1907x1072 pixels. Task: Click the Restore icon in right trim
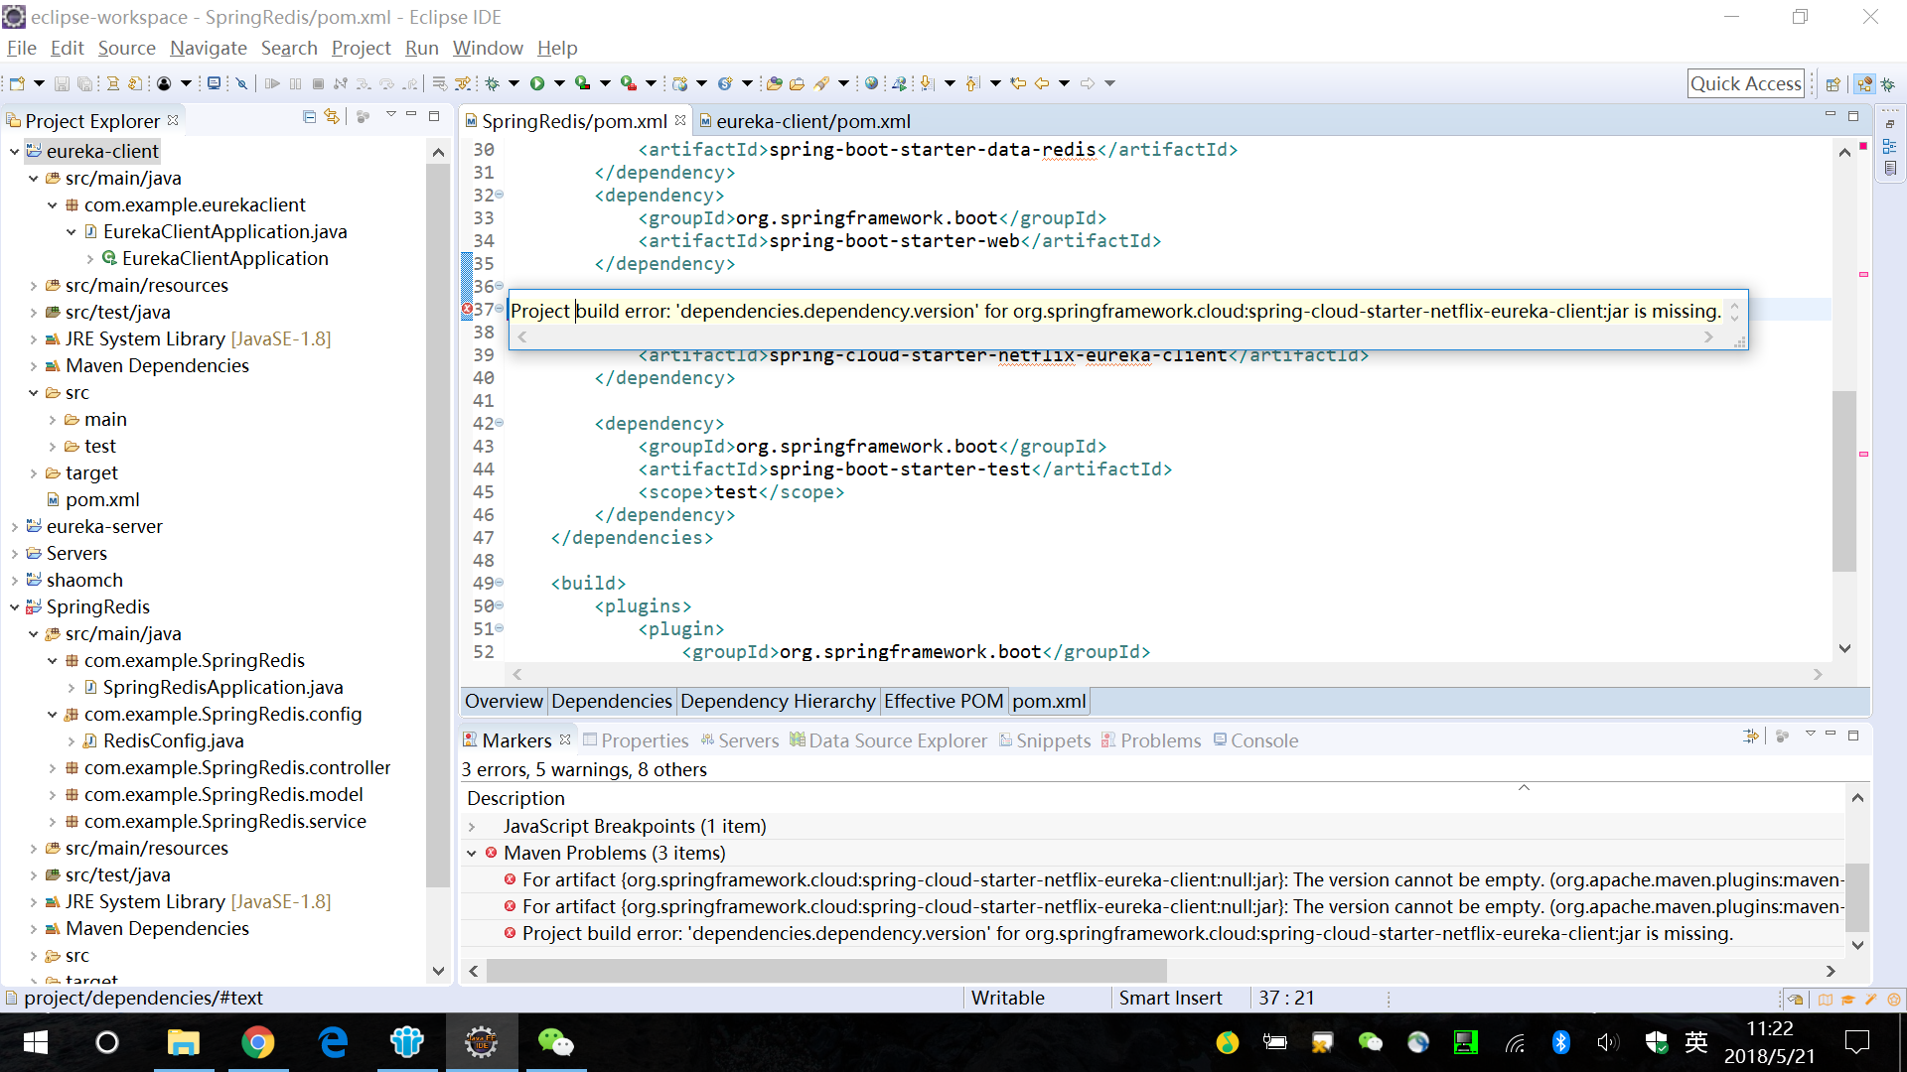[1889, 123]
